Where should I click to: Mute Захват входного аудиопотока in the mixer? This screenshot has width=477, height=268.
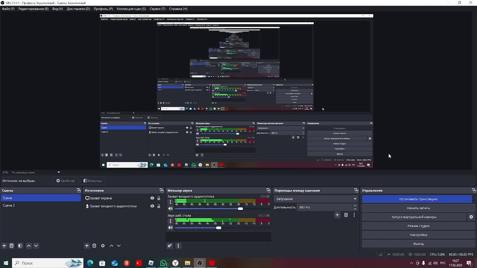click(x=170, y=209)
